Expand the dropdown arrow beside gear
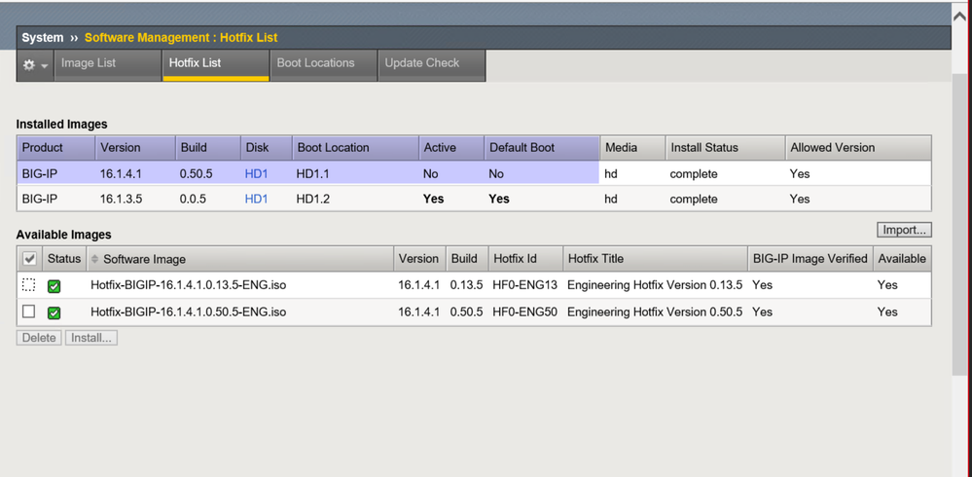The height and width of the screenshot is (477, 972). click(x=45, y=66)
